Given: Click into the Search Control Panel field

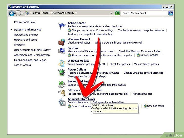Looking at the screenshot, I should (144, 13).
